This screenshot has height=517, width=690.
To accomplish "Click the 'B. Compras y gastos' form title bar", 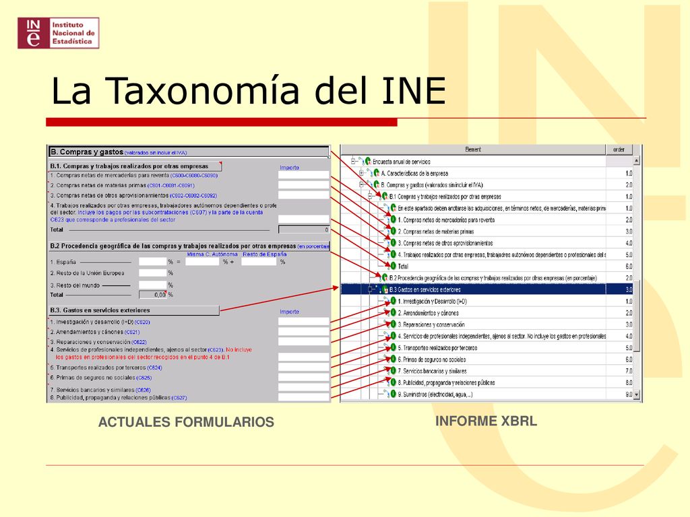I will [x=189, y=152].
